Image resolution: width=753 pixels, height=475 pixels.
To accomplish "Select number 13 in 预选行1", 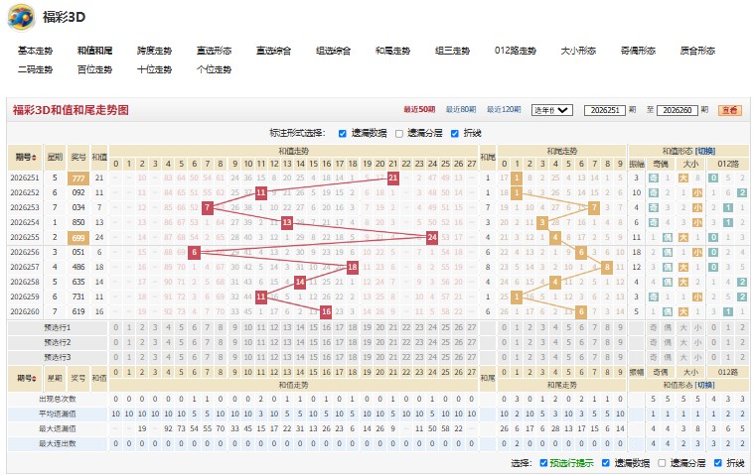I will 287,328.
